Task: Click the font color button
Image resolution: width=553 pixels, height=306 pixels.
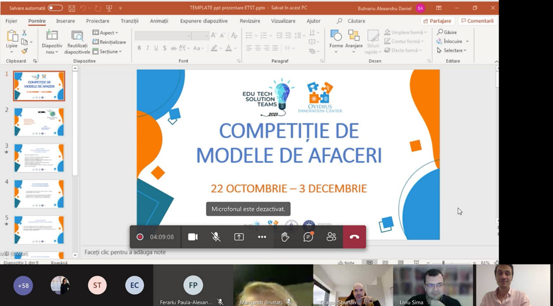Action: [x=229, y=48]
